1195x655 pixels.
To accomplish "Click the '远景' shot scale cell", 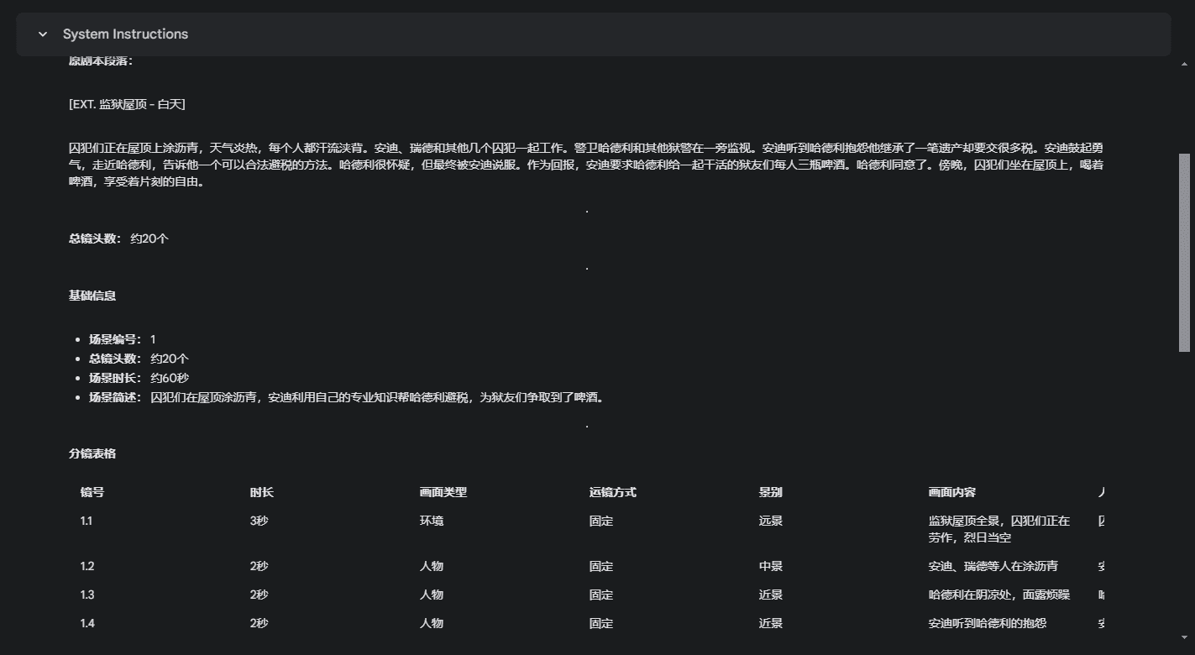I will click(771, 521).
